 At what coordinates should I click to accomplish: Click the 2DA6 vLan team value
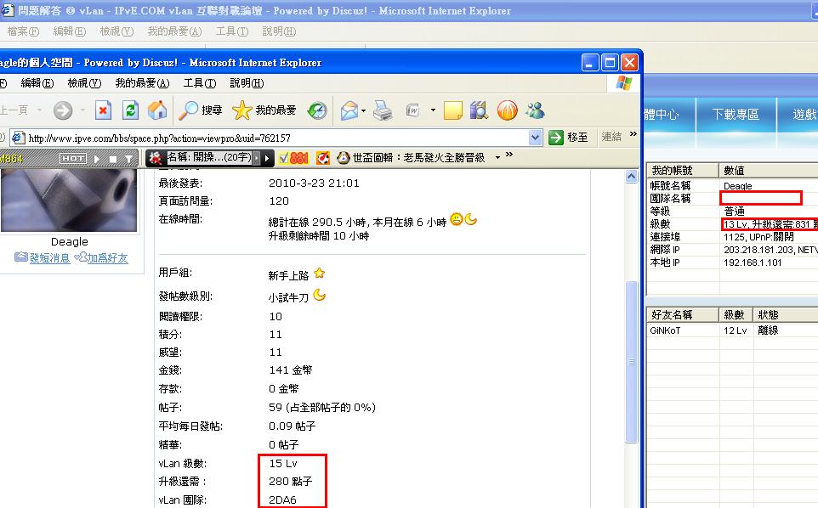pos(282,500)
